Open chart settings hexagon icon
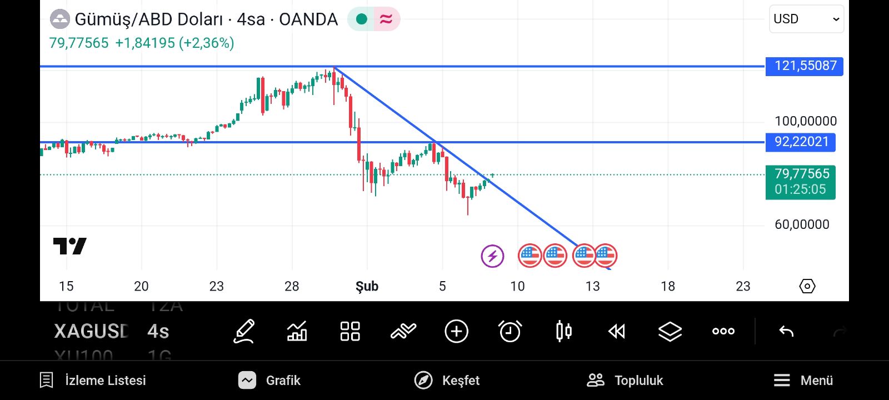 click(807, 286)
